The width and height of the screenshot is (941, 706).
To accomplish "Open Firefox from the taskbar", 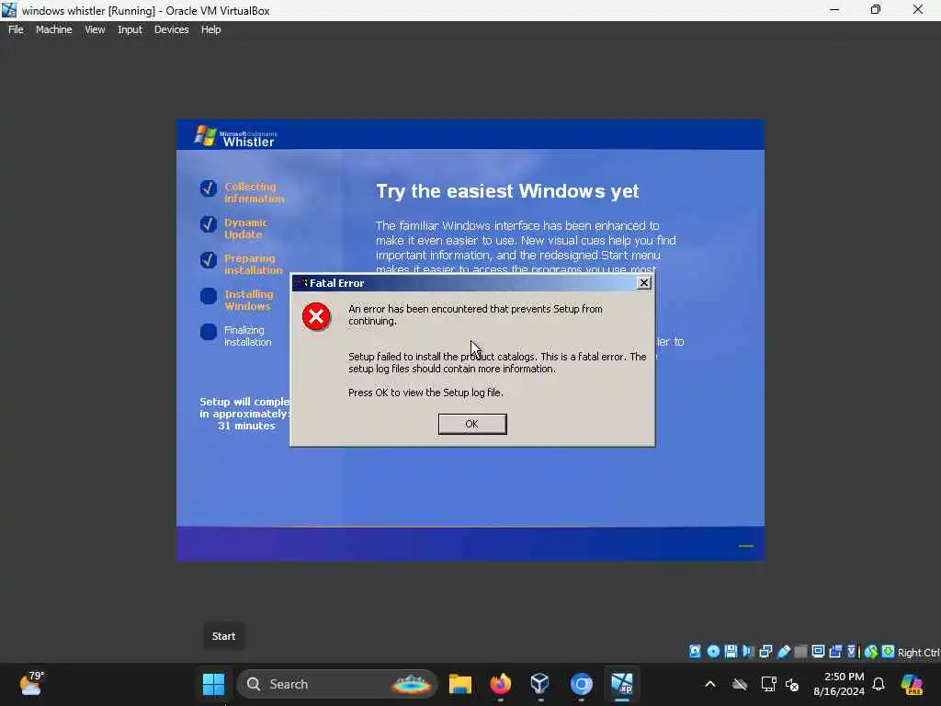I will [x=500, y=684].
